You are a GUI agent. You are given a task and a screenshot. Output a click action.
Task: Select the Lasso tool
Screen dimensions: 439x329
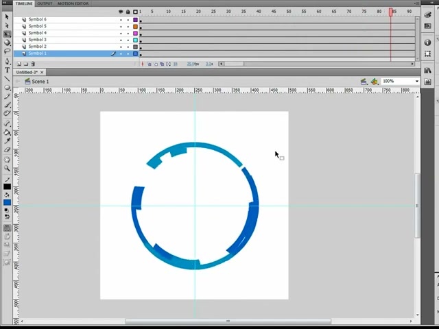click(7, 51)
